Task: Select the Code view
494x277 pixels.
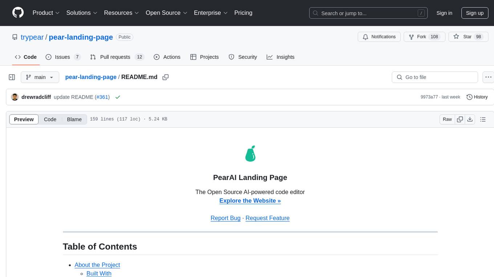Action: 50,119
